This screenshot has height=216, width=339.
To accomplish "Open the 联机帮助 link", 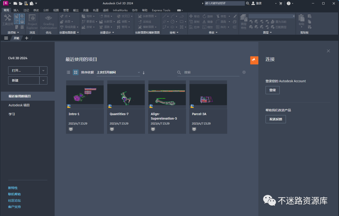I will click(x=14, y=194).
